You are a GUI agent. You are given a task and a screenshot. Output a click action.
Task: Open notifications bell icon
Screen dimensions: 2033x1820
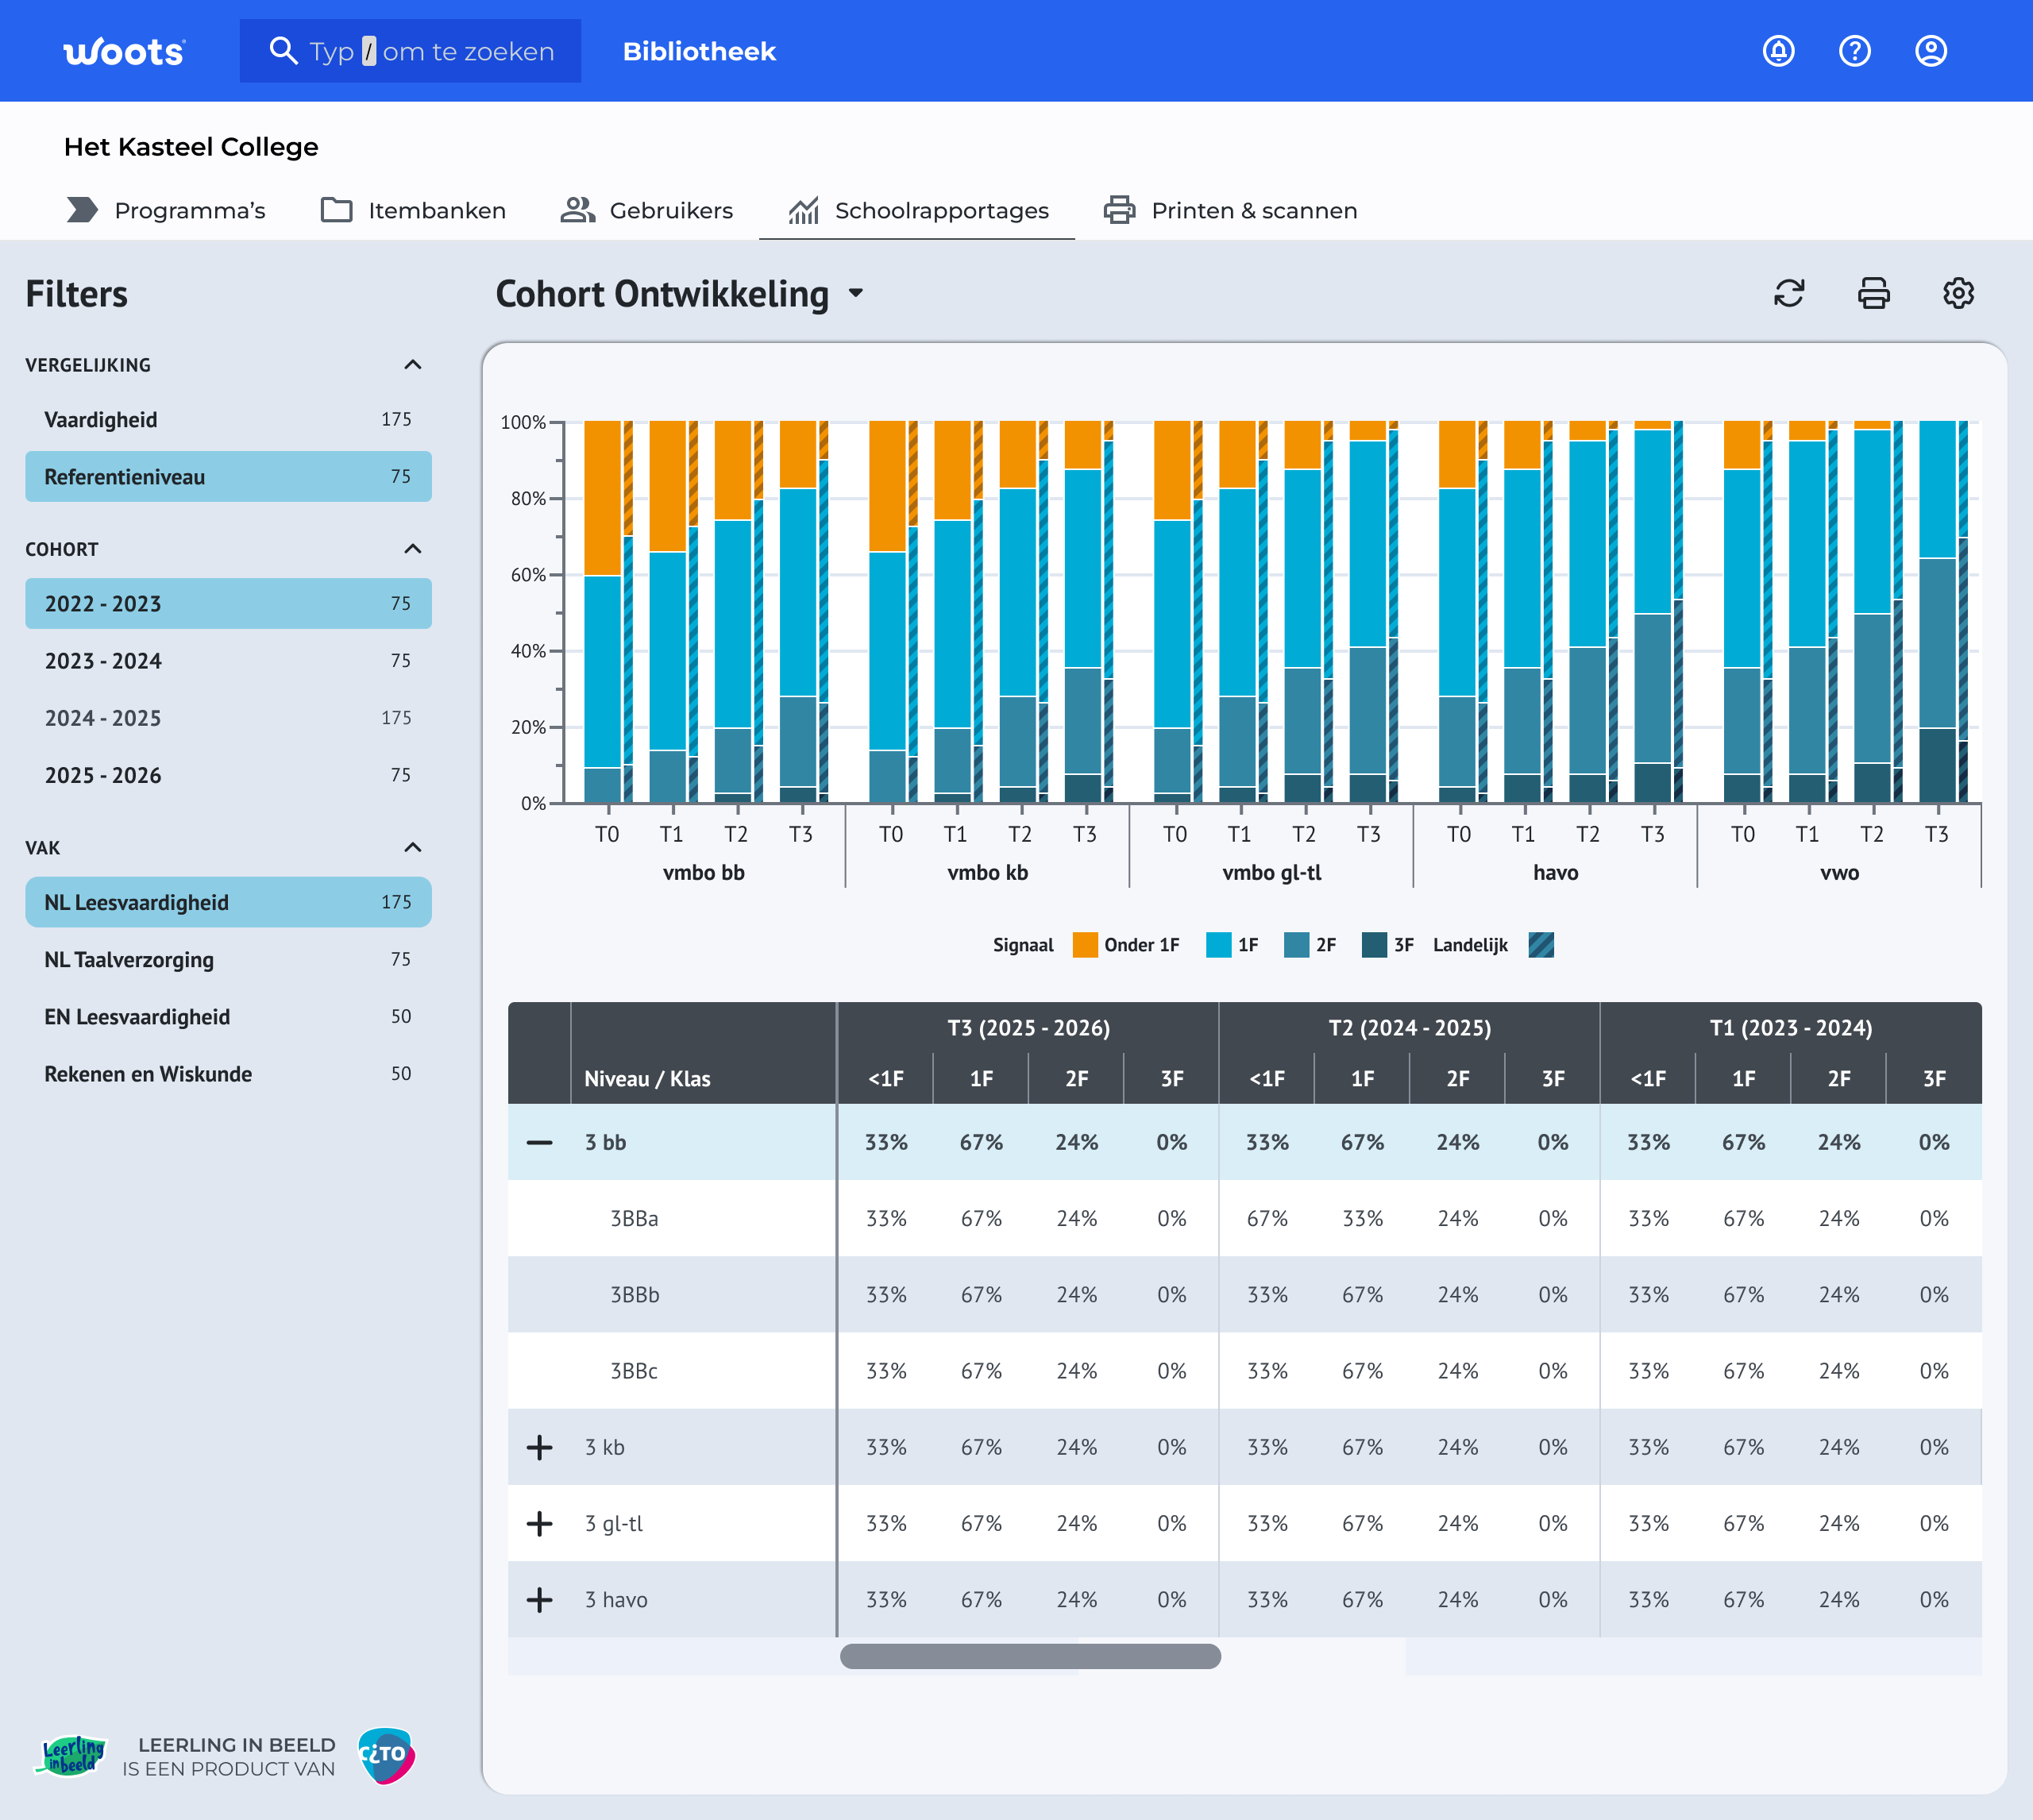pyautogui.click(x=1778, y=51)
